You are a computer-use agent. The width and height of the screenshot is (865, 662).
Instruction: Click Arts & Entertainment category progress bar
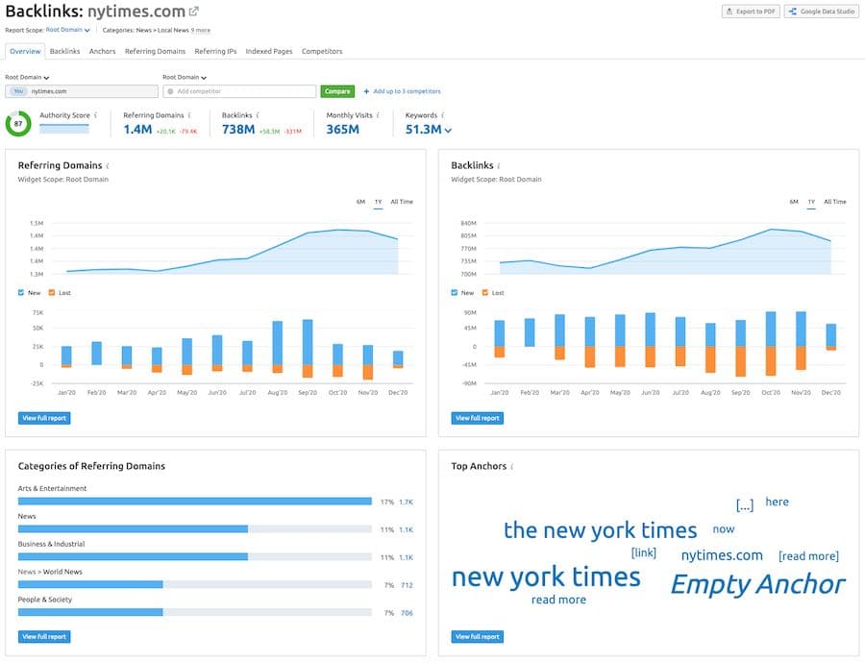pos(195,502)
